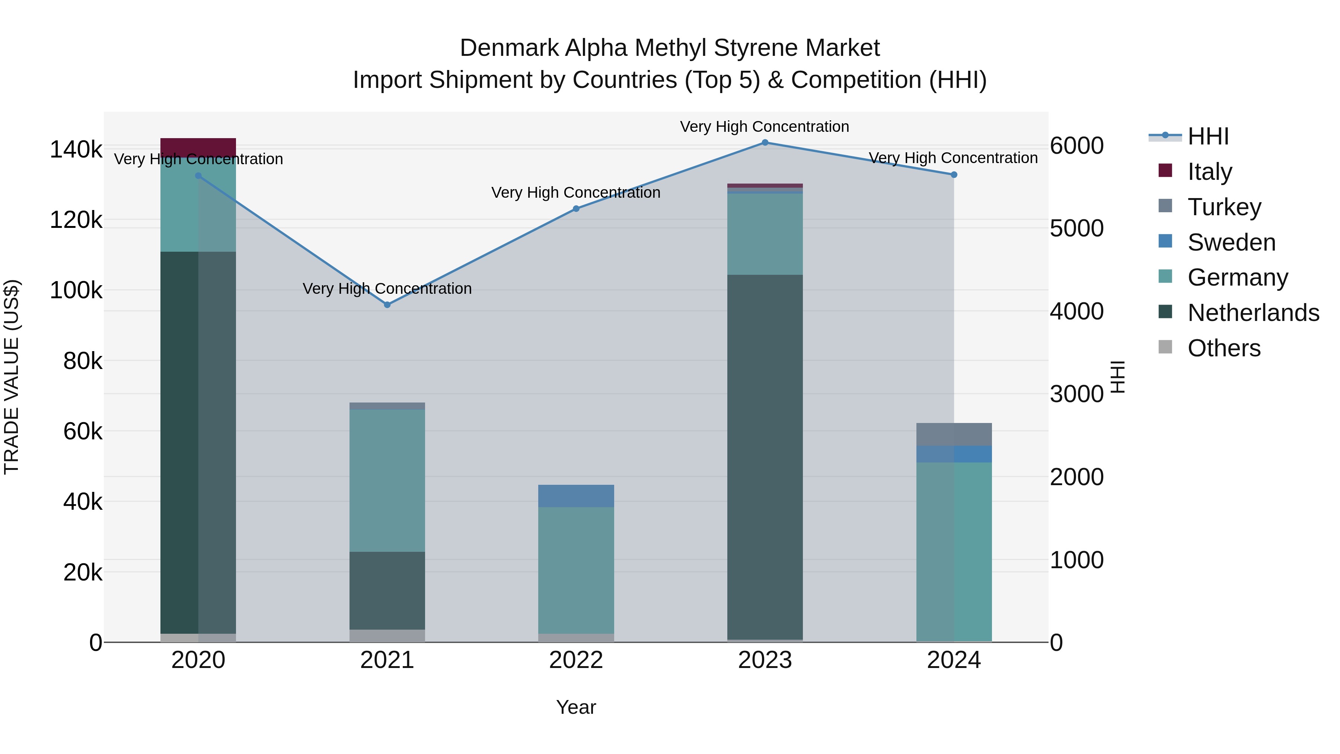Toggle the Turkey legend entry

coord(1210,207)
